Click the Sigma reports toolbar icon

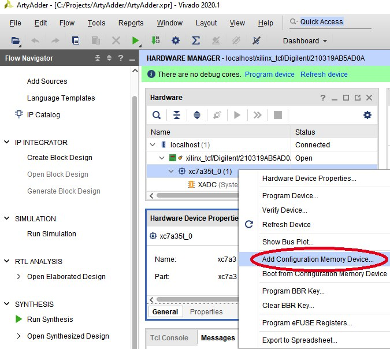pyautogui.click(x=196, y=41)
